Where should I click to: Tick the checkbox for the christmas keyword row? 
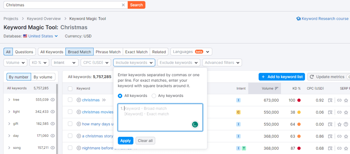click(70, 100)
